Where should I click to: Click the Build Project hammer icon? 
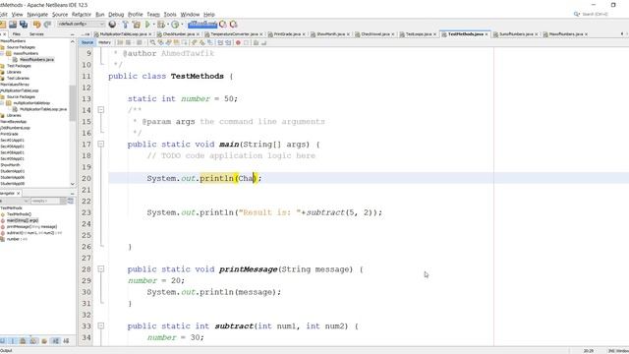pos(125,25)
